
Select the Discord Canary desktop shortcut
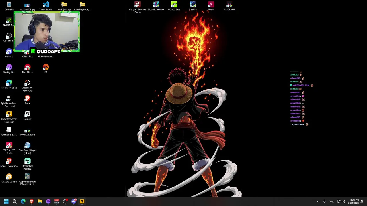[9, 179]
